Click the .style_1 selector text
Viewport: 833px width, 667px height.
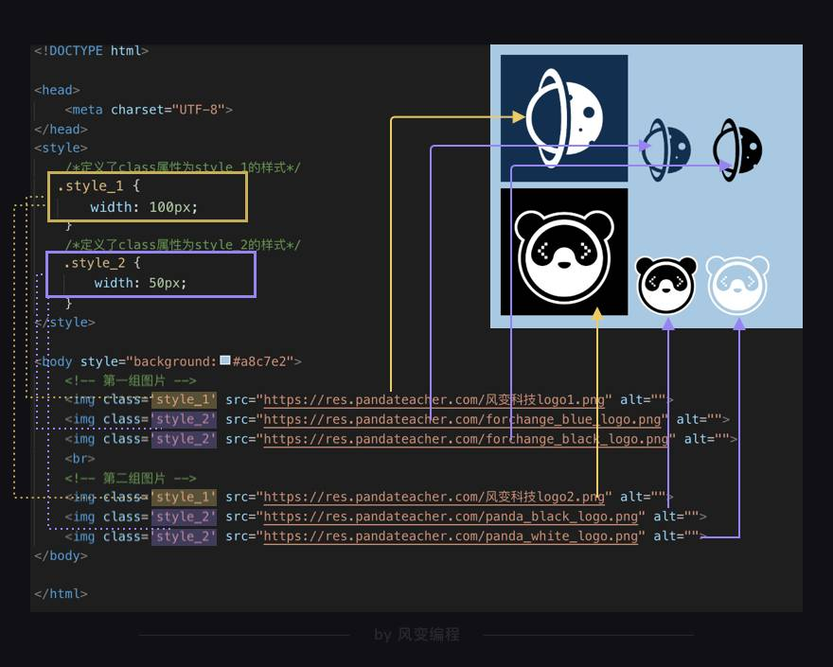coord(90,185)
